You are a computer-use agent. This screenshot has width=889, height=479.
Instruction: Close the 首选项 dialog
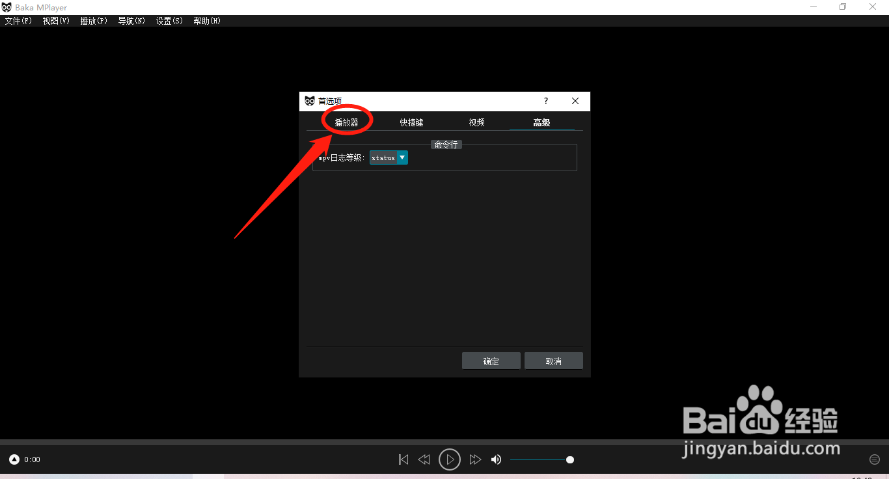575,101
